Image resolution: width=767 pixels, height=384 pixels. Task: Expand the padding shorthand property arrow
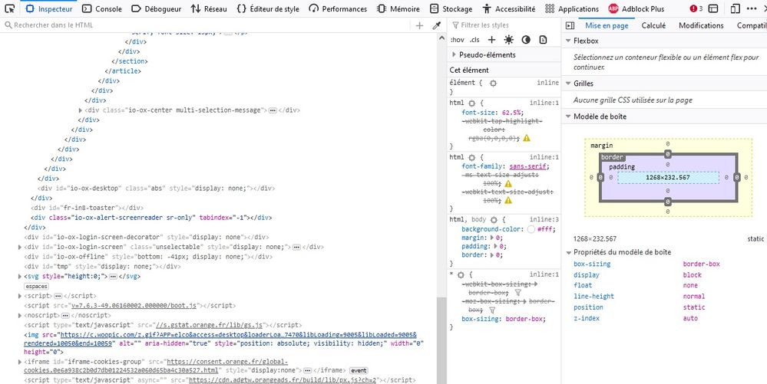pos(496,247)
